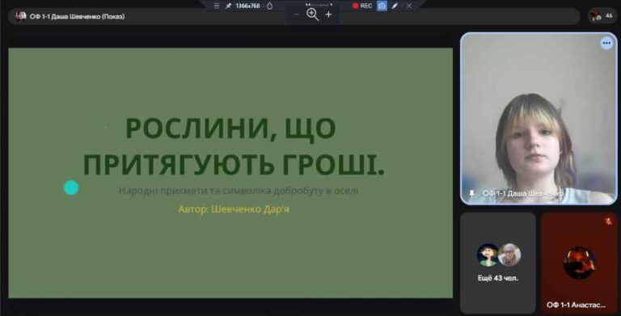Click the presenter avatar in the top bar

[20, 16]
